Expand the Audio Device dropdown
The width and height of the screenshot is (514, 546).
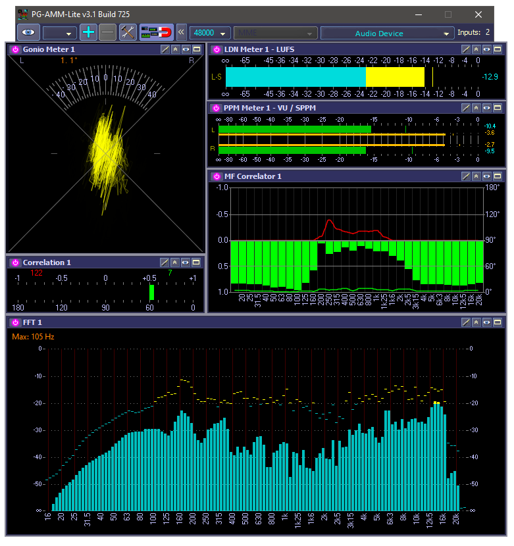pos(386,33)
